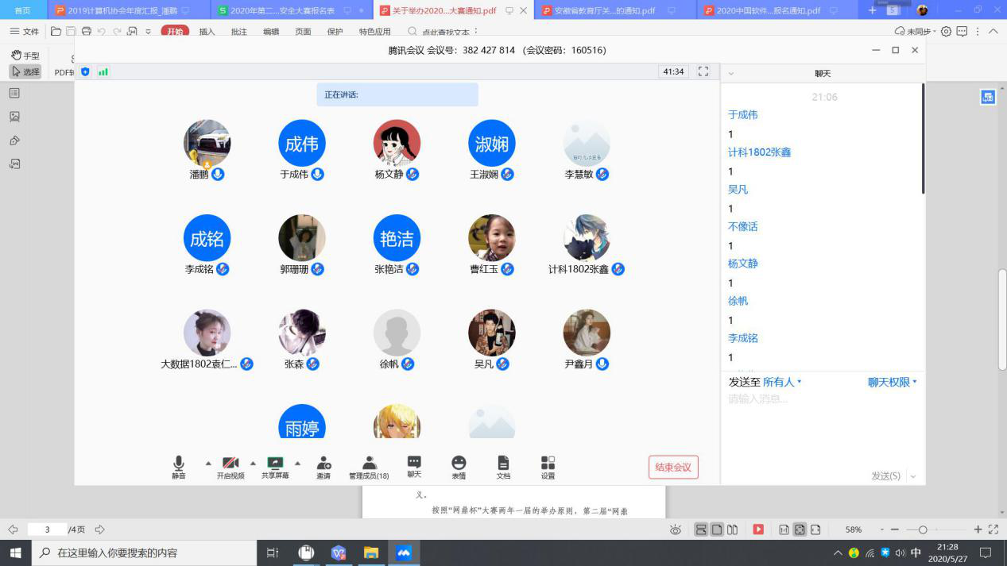Start PDF slideshow playback

click(758, 529)
